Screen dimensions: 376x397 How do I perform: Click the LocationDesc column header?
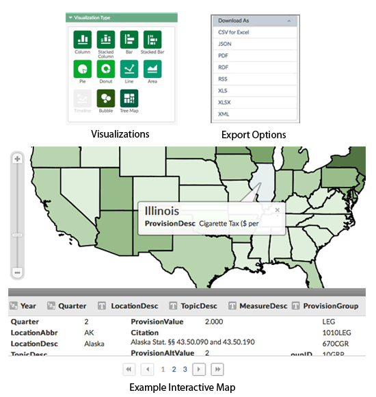coord(129,306)
